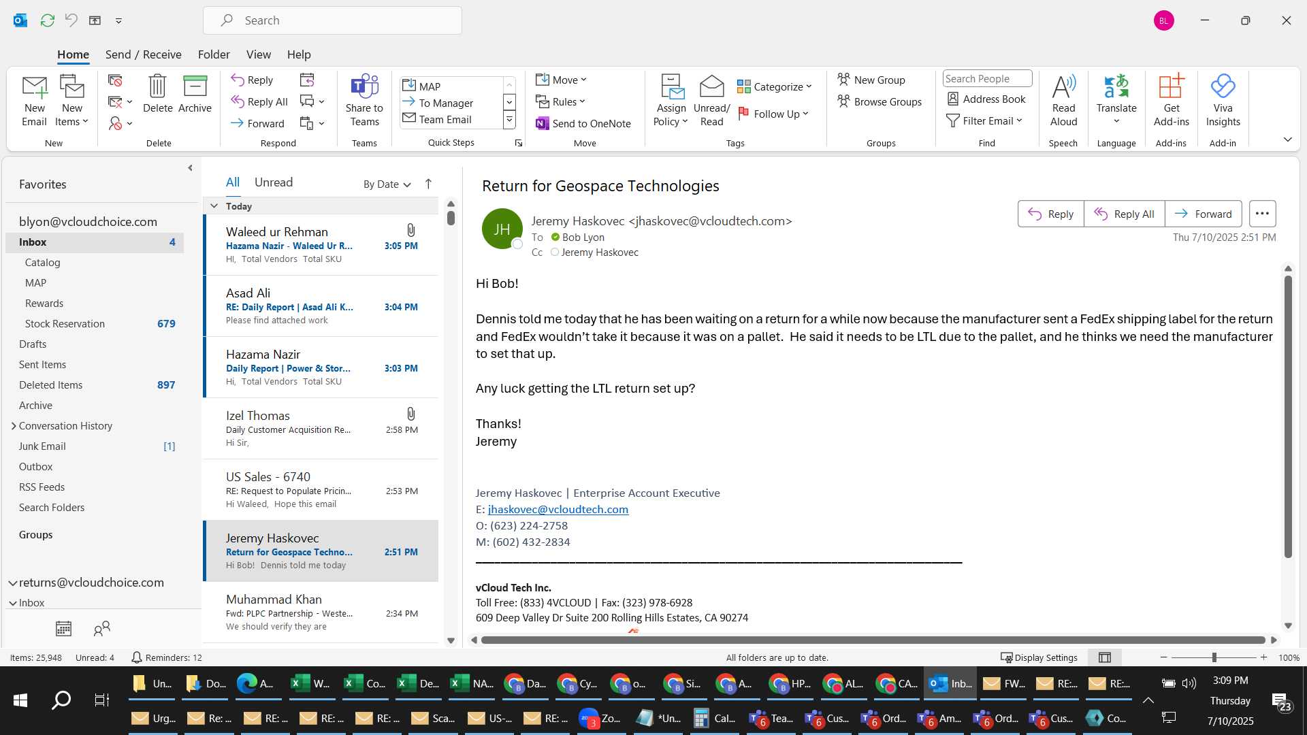Archive the selected message

point(195,94)
